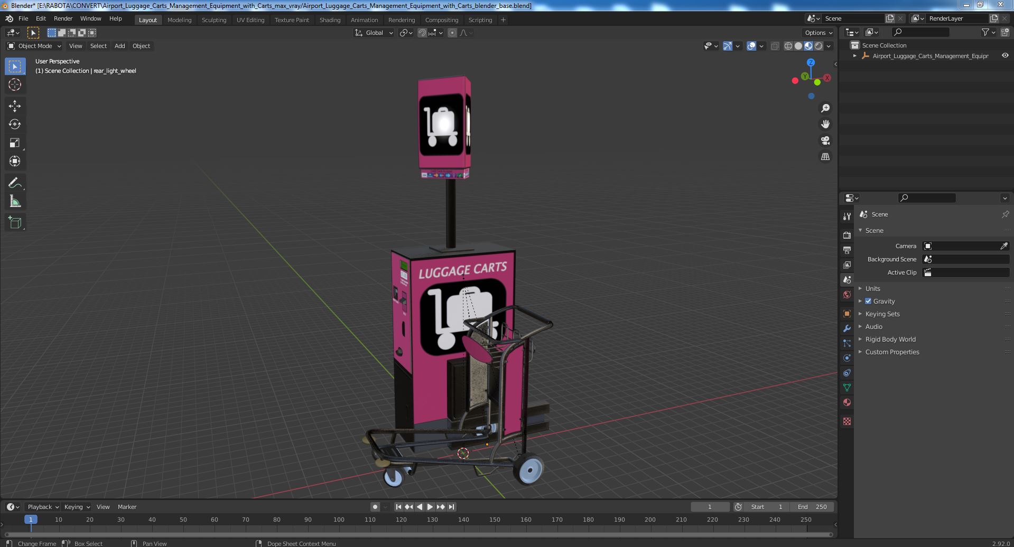Click the Zoom view magnifier icon
1014x547 pixels.
[x=825, y=108]
